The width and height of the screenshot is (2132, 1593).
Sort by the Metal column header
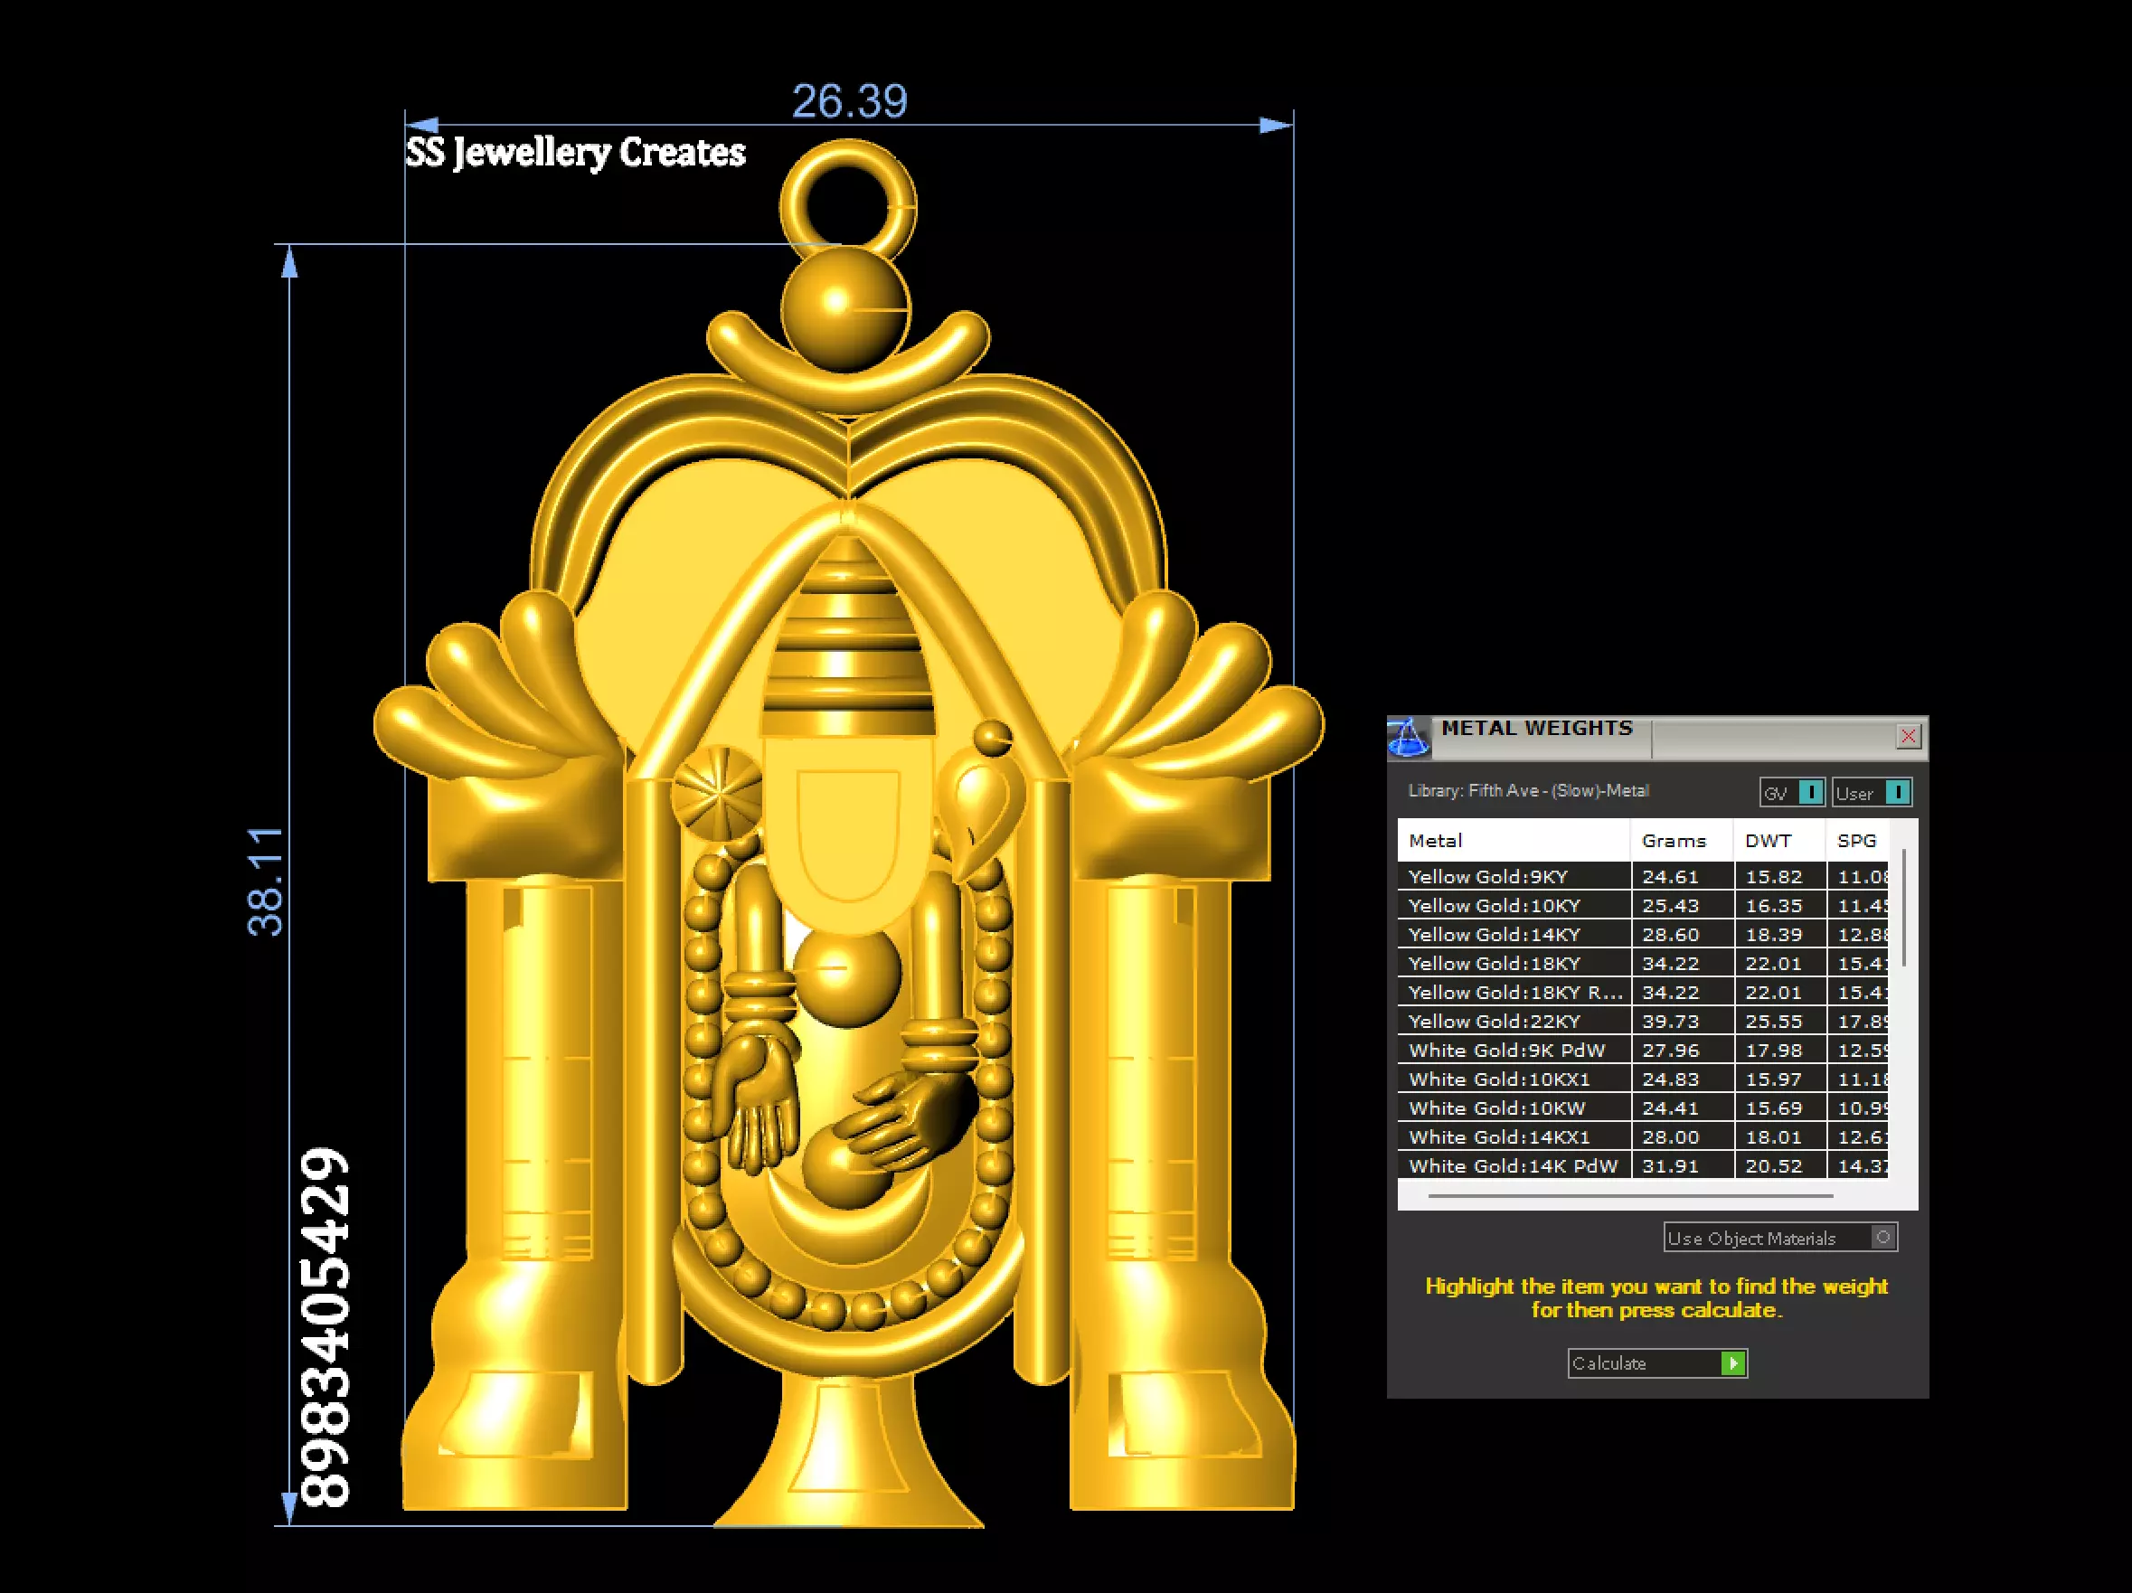pos(1514,841)
